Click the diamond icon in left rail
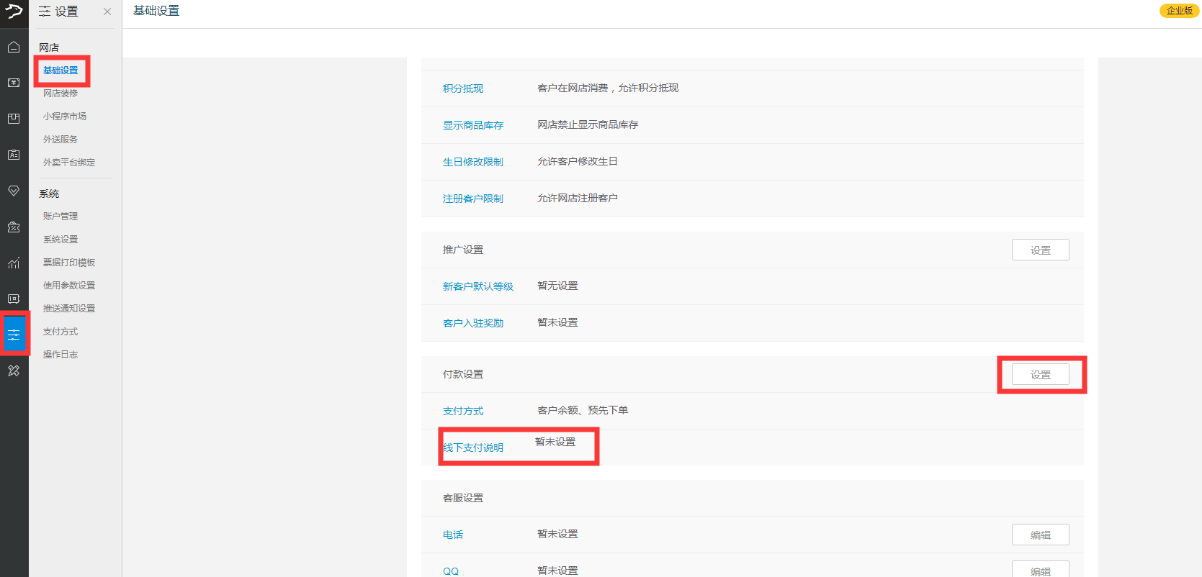Viewport: 1202px width, 577px height. (14, 191)
